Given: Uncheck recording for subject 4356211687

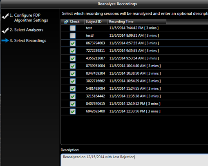Looking at the screenshot, I should click(x=73, y=58).
